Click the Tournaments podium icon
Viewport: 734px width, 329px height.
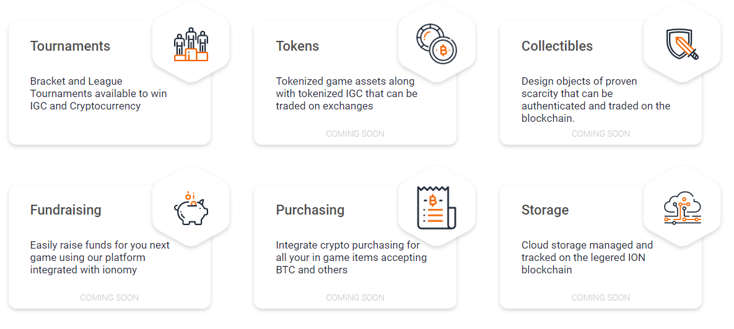(x=191, y=45)
